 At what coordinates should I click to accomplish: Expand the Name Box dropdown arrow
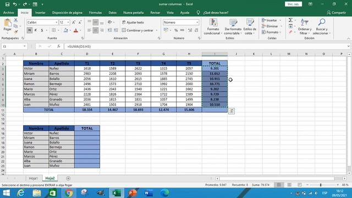[x=24, y=46]
